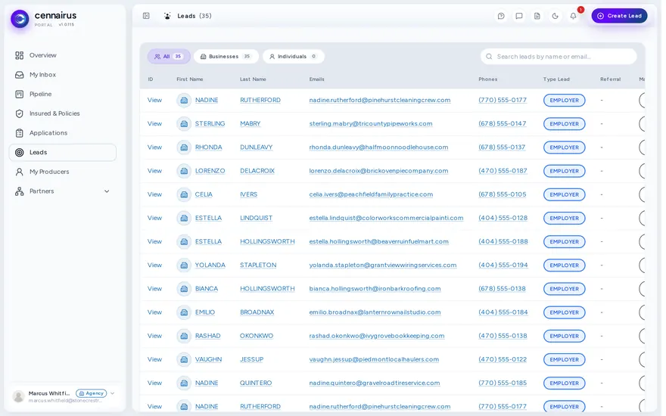This screenshot has width=666, height=416.
Task: Click the business icon beside VAUGHN
Action: 184,359
